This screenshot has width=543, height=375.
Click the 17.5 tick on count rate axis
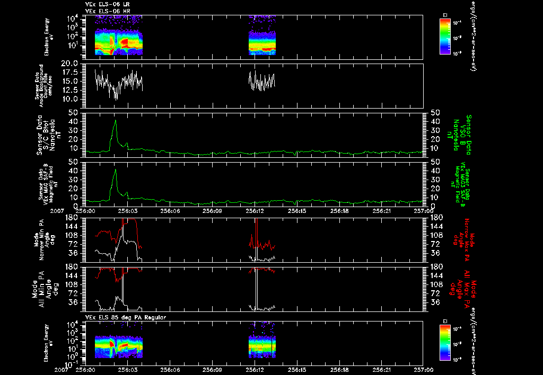pos(69,73)
